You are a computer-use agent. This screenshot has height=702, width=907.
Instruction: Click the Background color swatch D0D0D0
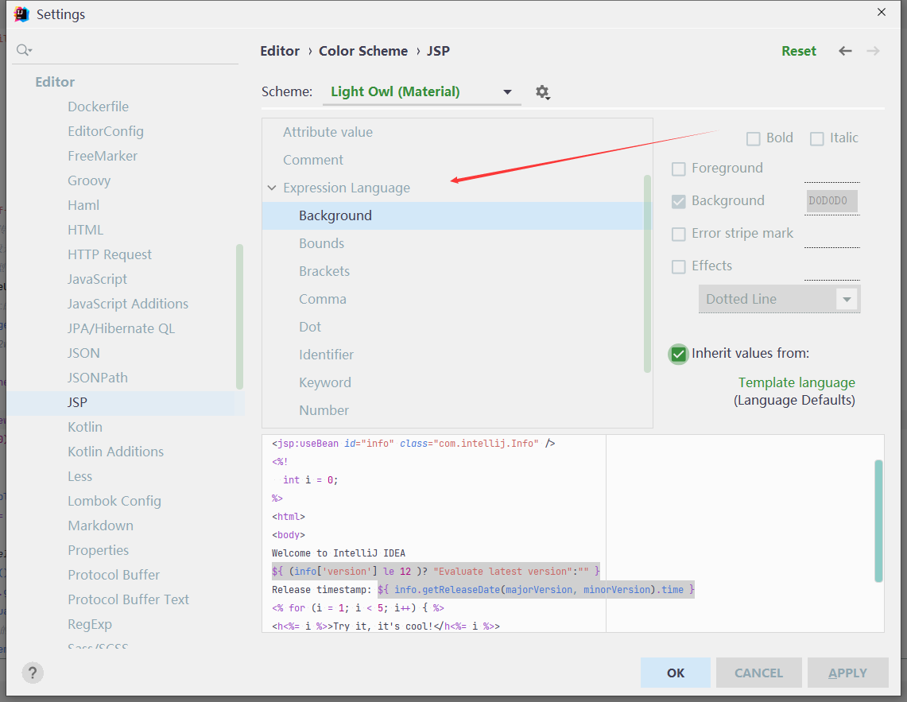point(831,201)
